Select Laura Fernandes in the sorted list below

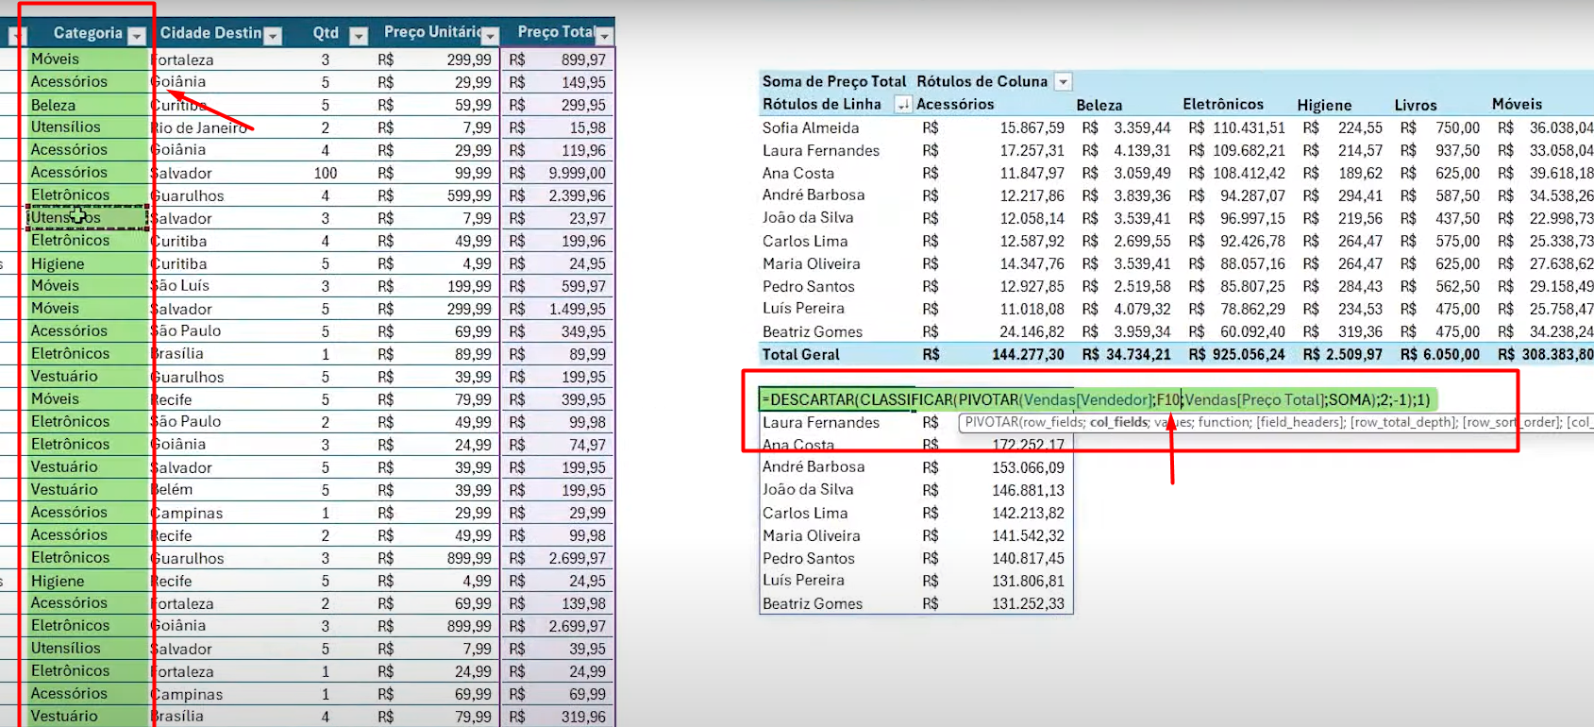tap(821, 422)
